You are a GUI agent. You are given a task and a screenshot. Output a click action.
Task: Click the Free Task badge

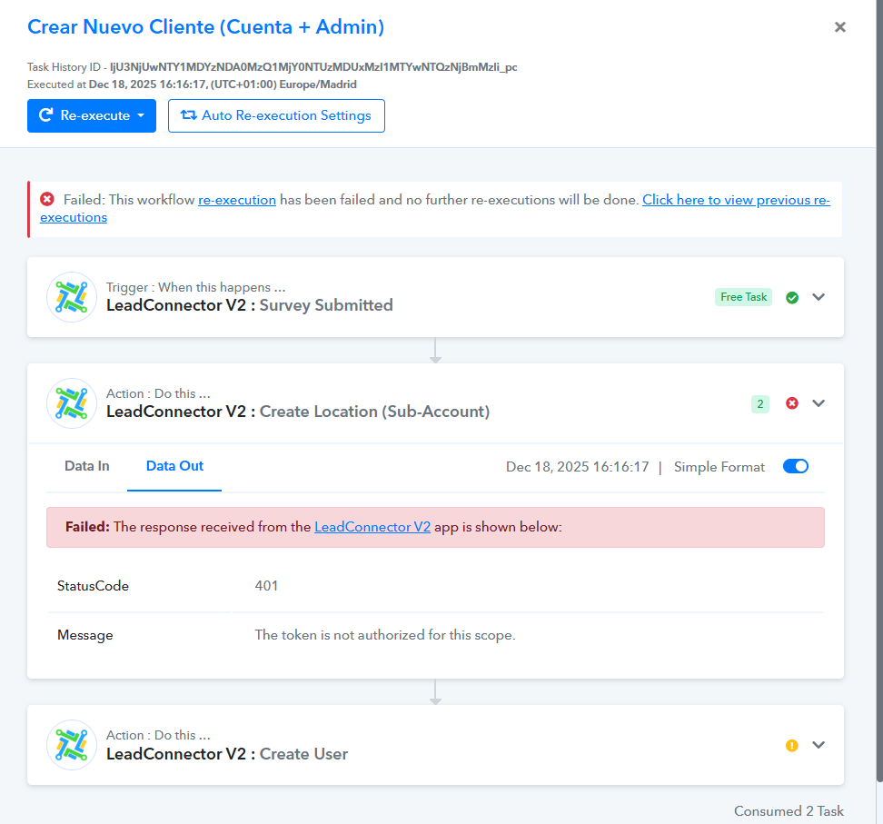(743, 297)
